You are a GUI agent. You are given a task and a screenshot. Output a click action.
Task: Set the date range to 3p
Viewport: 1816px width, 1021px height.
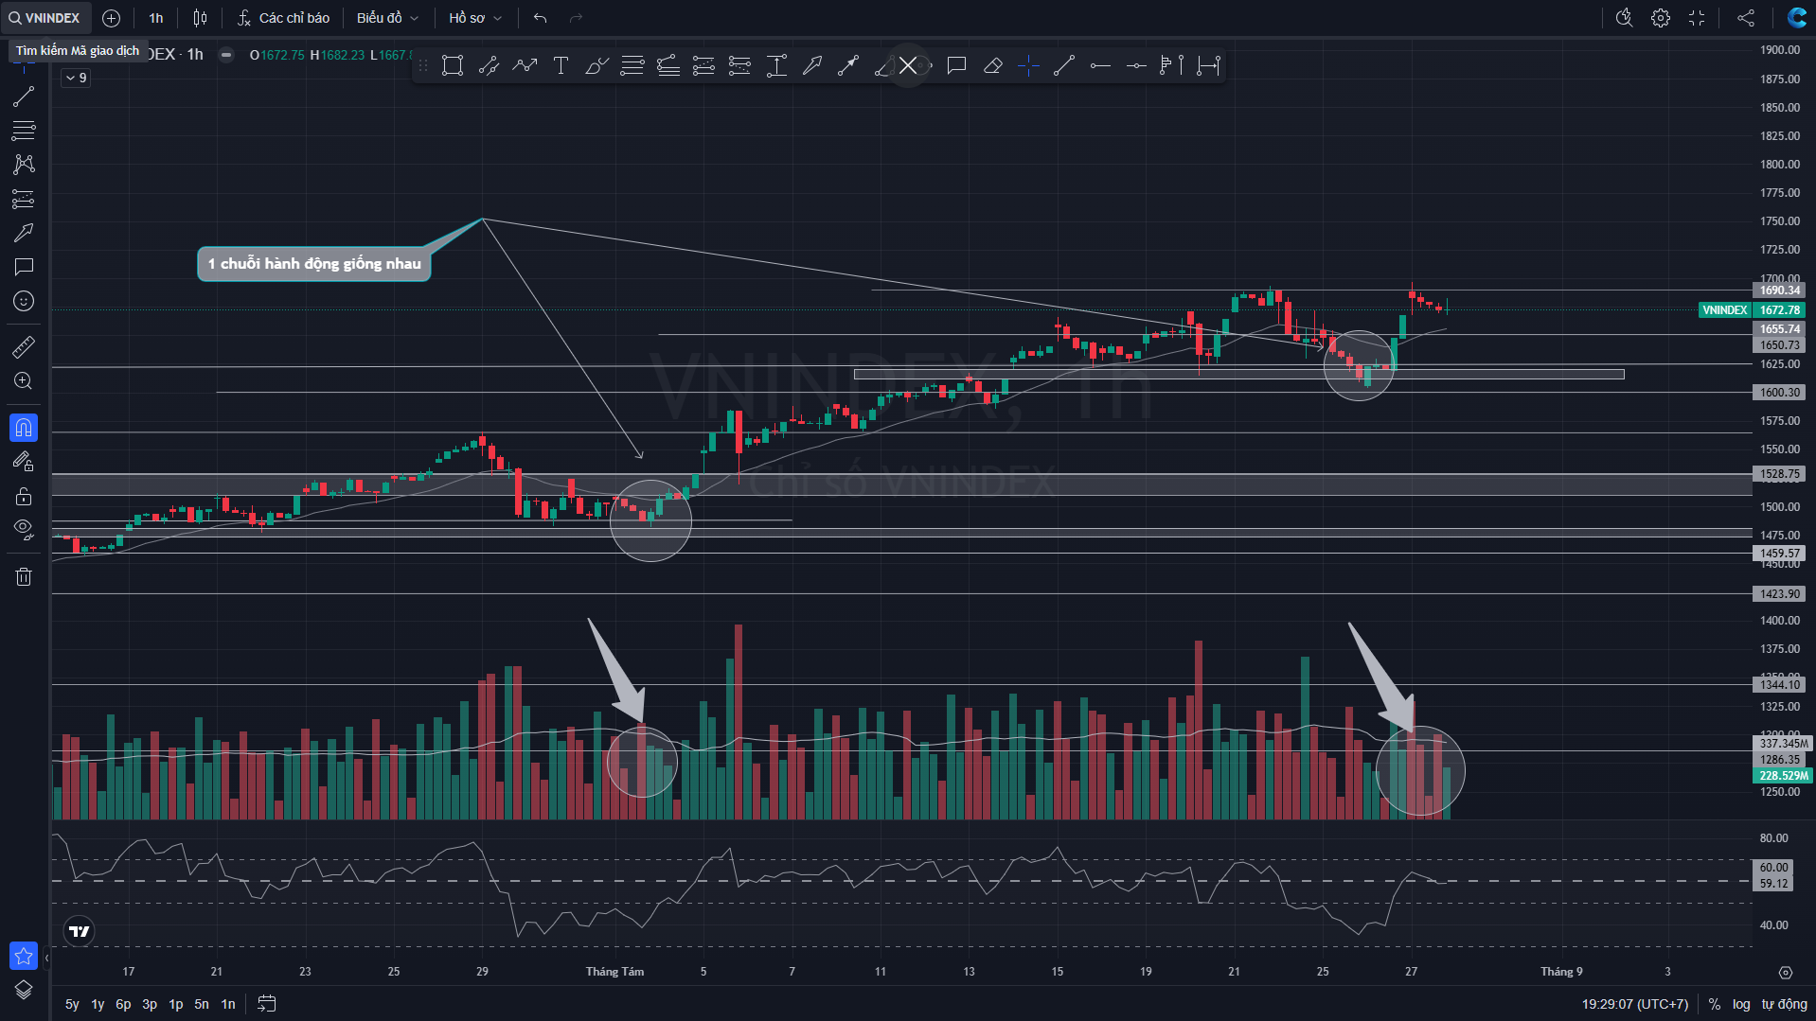pos(150,1004)
